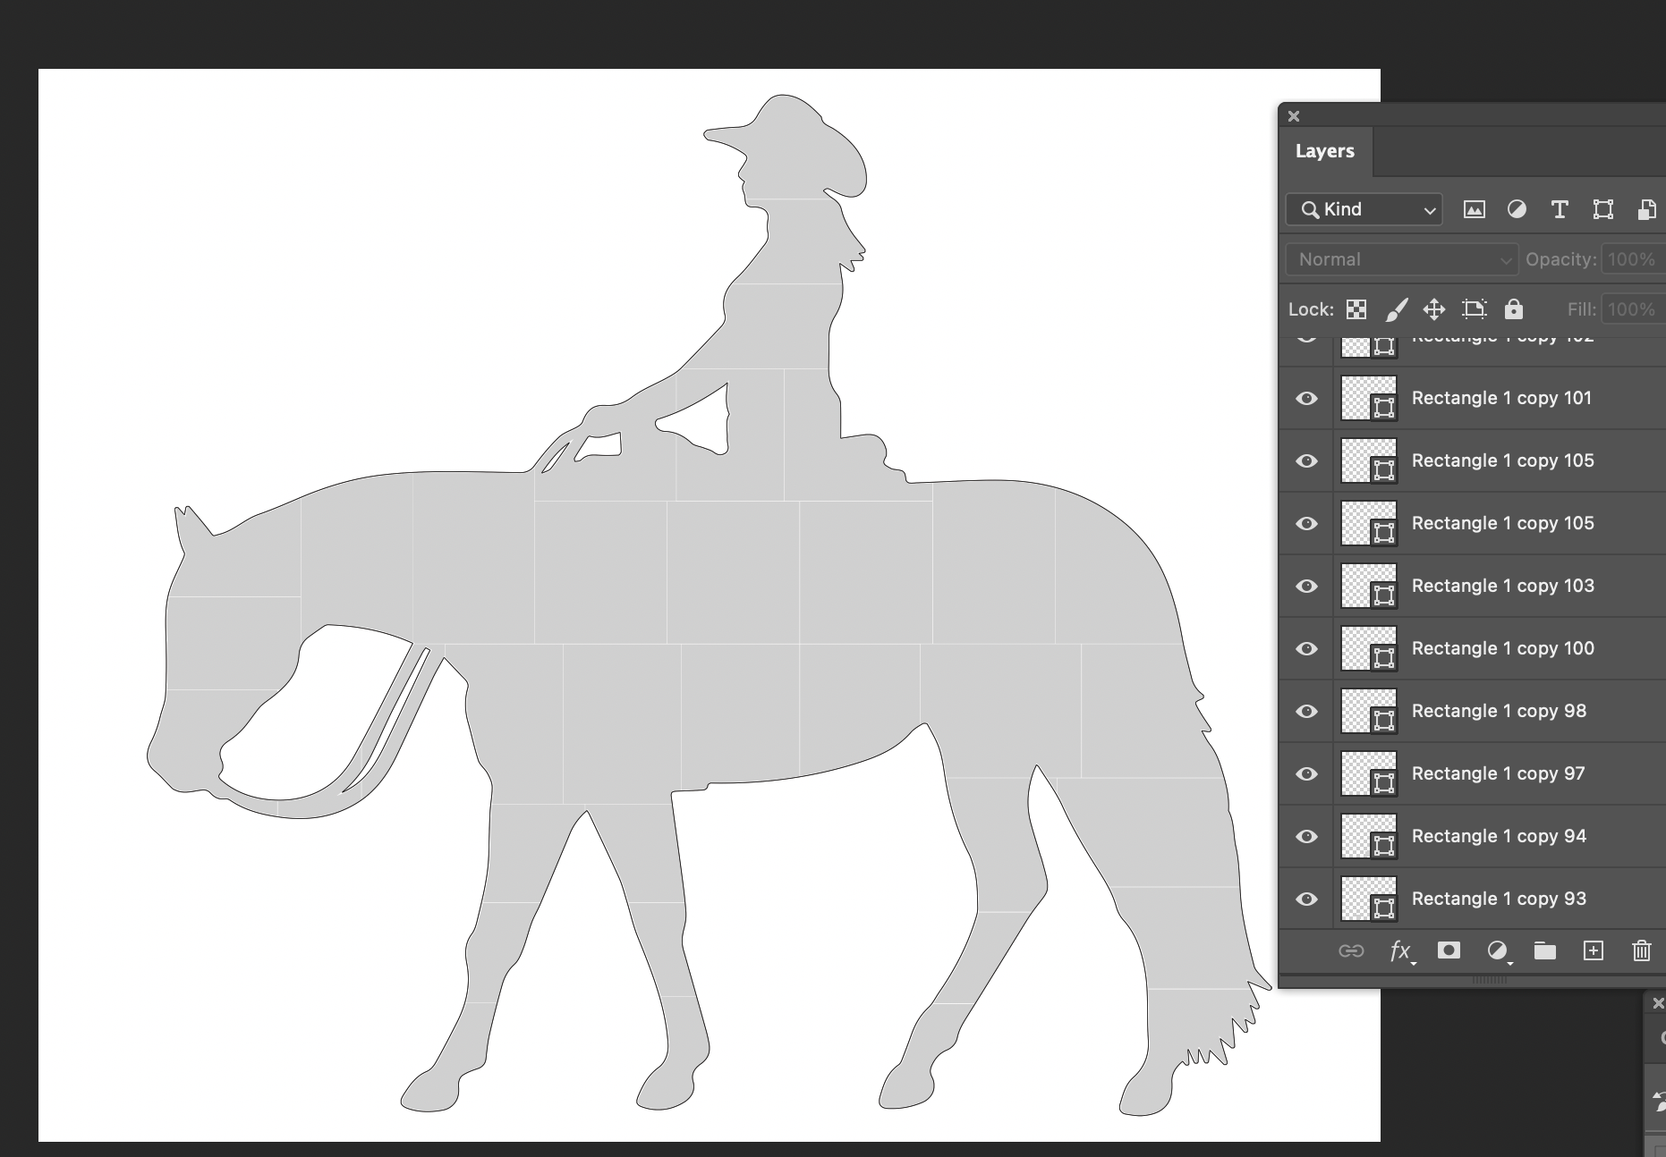The image size is (1666, 1157).
Task: Switch to the Layers tab
Action: [1325, 151]
